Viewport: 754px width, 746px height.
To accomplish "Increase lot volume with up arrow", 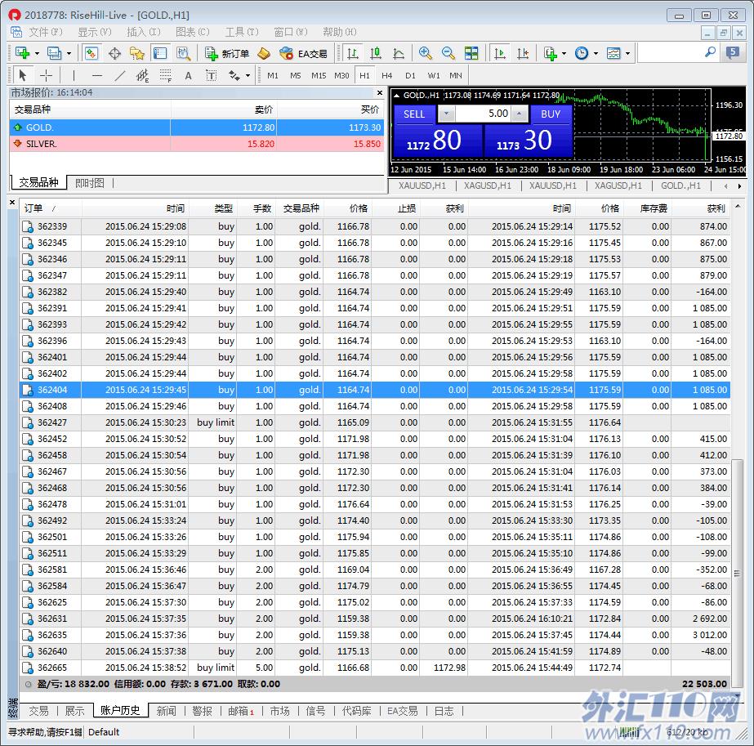I will (519, 114).
